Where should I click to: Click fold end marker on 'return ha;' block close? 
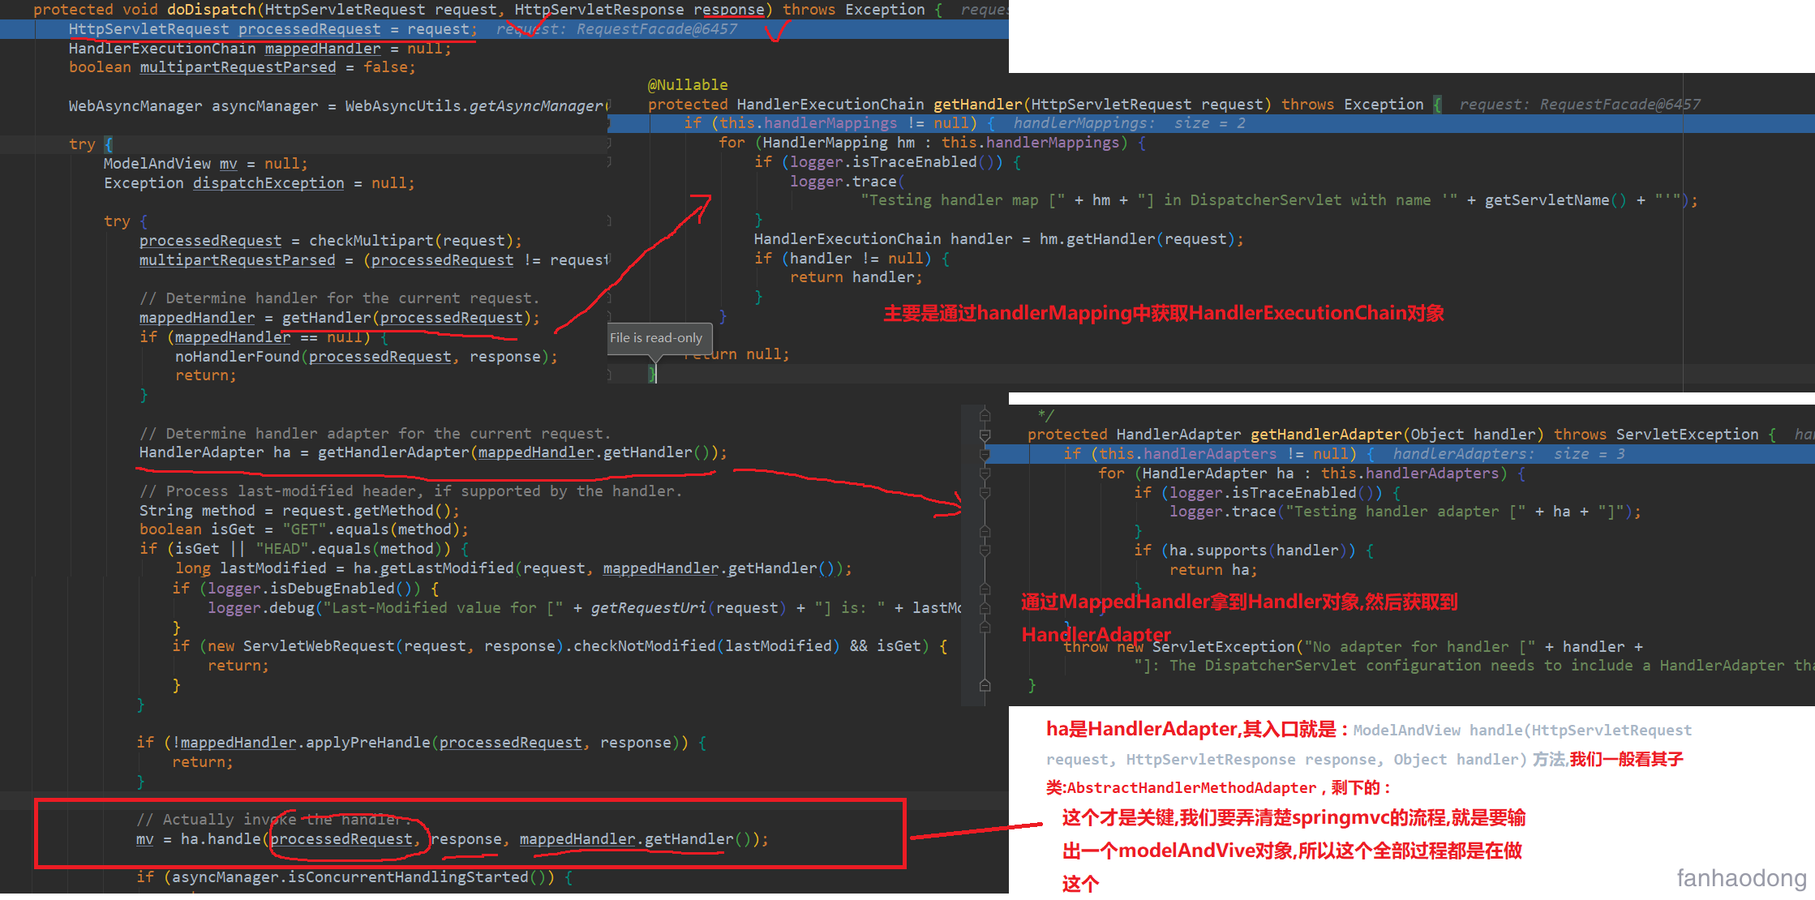coord(985,589)
